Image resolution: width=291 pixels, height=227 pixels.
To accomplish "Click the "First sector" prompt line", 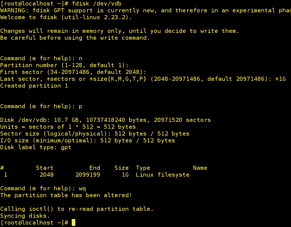I will click(73, 72).
